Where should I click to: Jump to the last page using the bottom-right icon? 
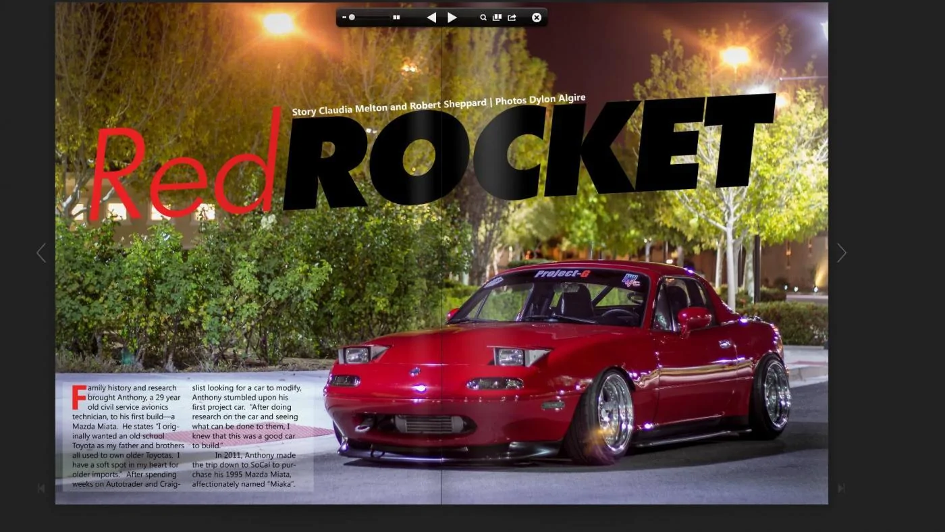click(841, 488)
